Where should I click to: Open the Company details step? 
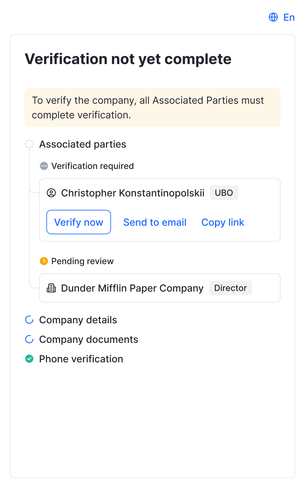click(78, 320)
